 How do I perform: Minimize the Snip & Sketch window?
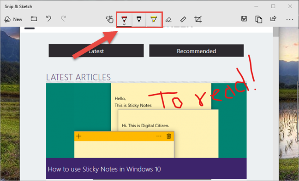click(256, 6)
